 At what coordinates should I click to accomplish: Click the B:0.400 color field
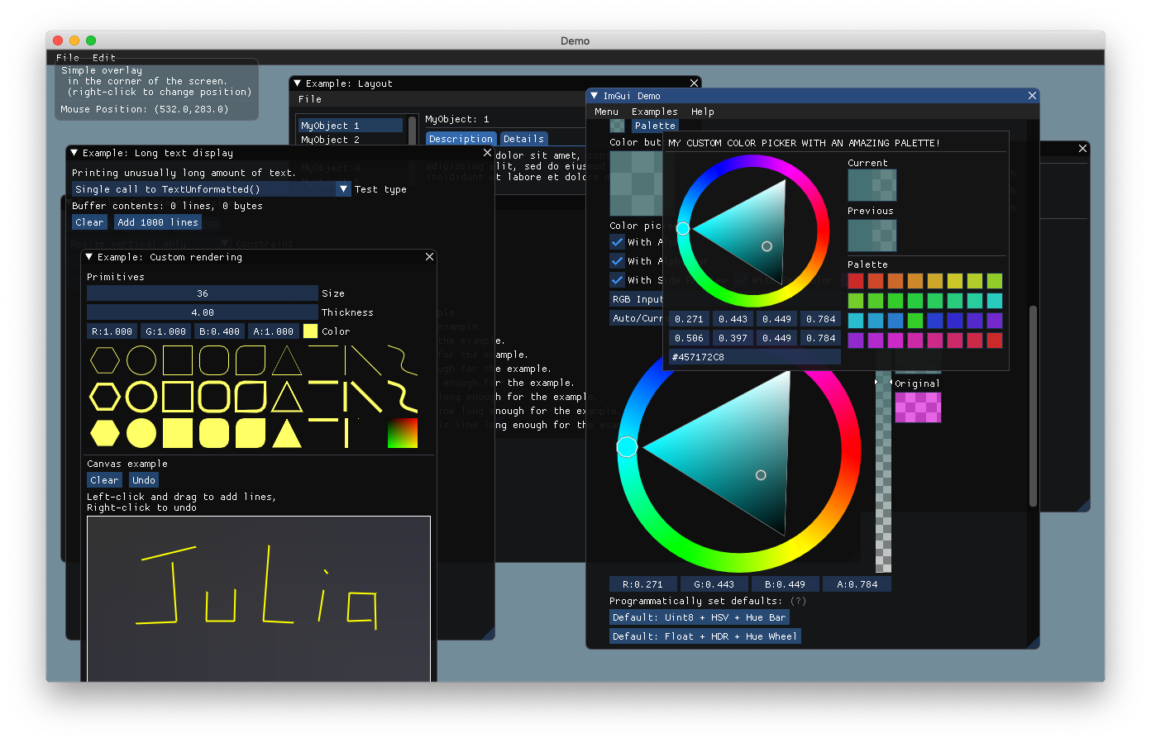(219, 331)
